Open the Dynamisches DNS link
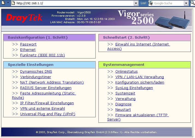The width and height of the screenshot is (195, 138). click(x=36, y=72)
